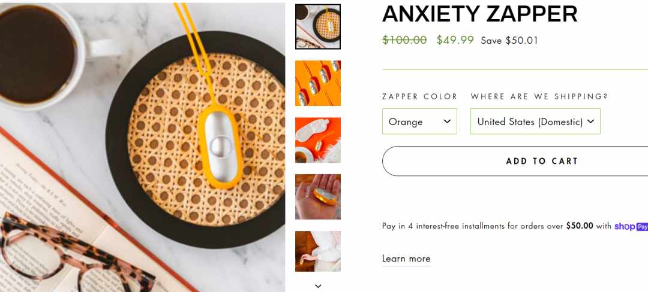Click the chevron on the shipping destination selector

[x=590, y=121]
